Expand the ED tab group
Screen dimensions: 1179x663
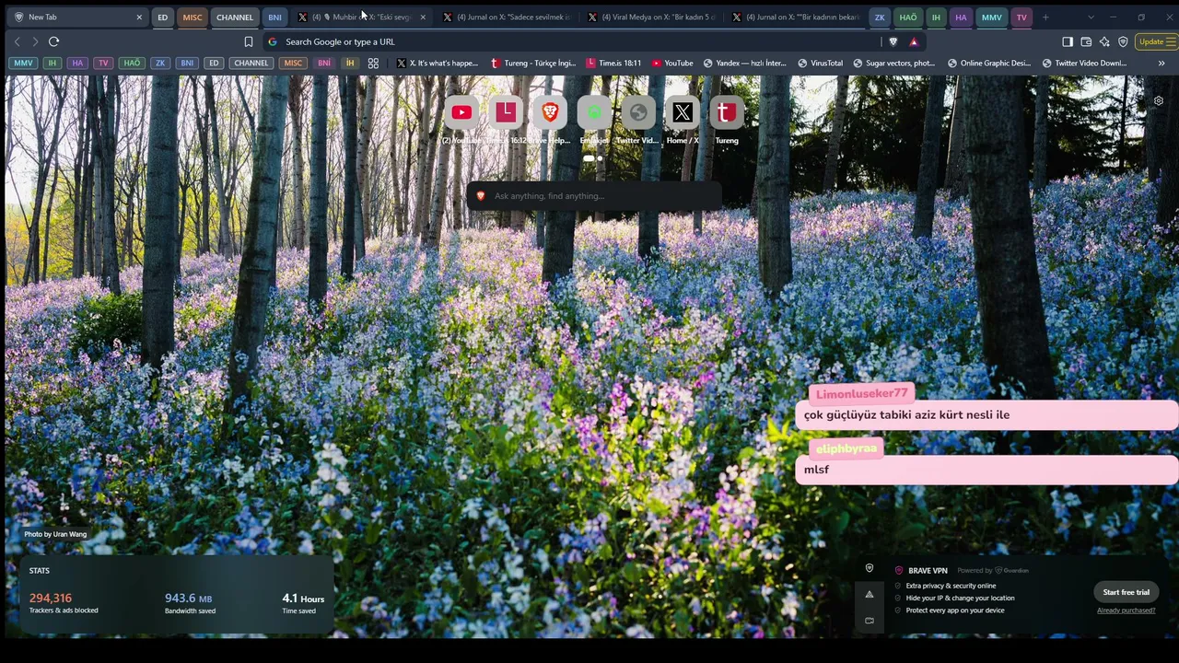[x=162, y=17]
